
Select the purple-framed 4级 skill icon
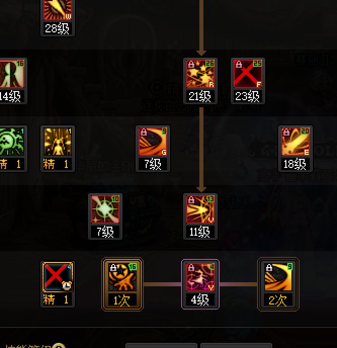coord(200,277)
